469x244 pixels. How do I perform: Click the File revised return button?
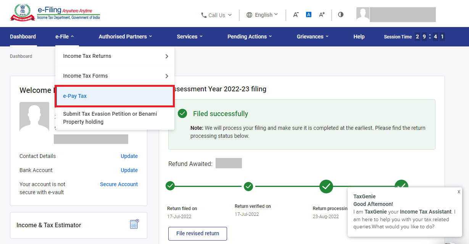[197, 233]
